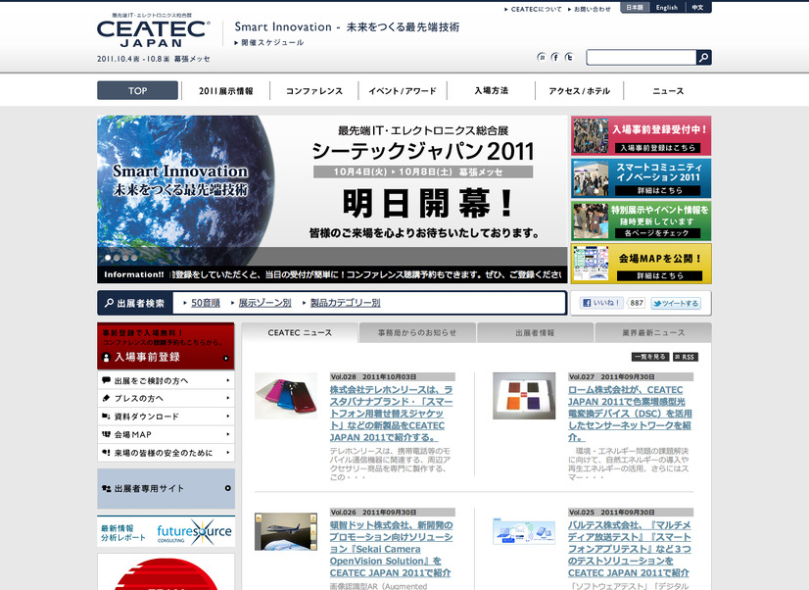
Task: Open 資料ダウンロード sidebar item
Action: (166, 417)
